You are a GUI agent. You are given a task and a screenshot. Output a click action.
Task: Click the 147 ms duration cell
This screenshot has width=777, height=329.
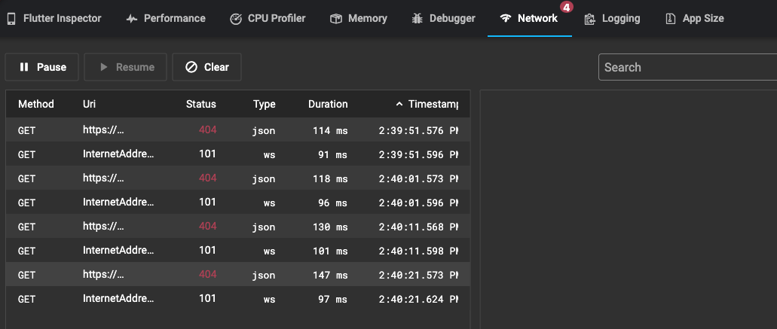pos(330,275)
